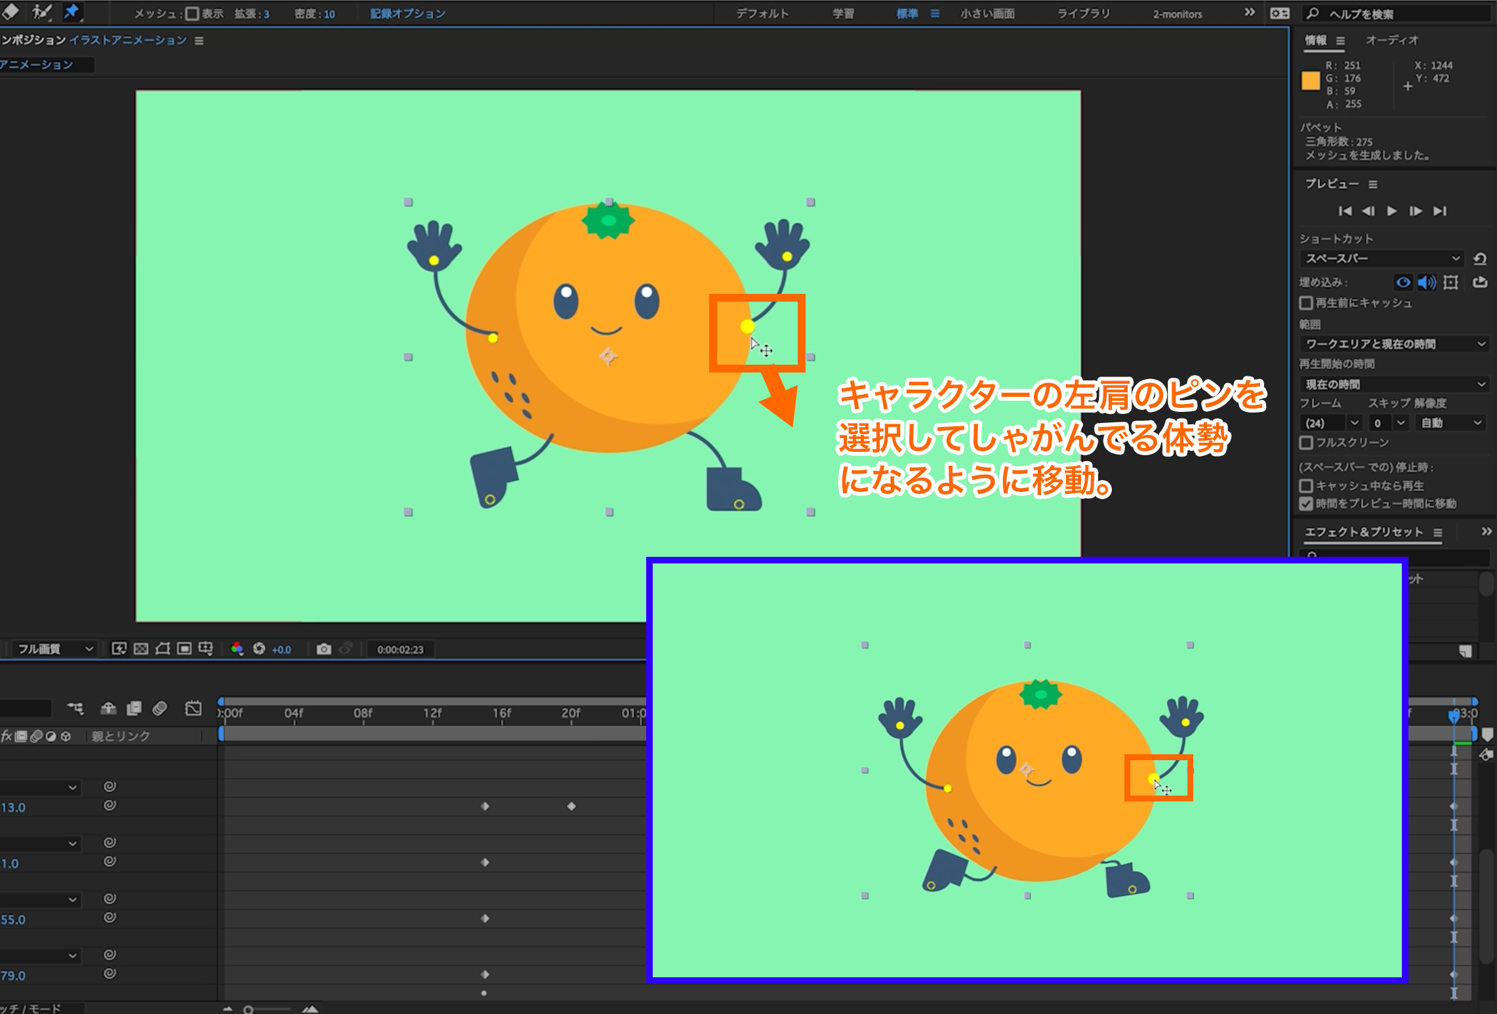
Task: Enable the 再生前にキャッシュ checkbox
Action: pyautogui.click(x=1305, y=303)
